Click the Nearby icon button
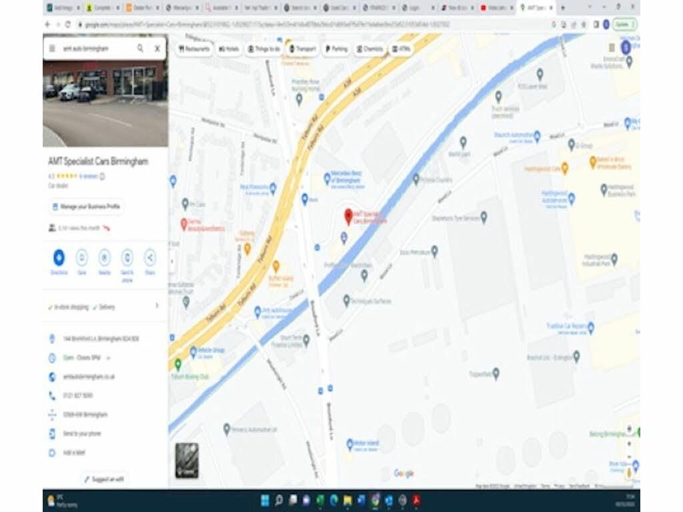This screenshot has width=683, height=512. 104,257
